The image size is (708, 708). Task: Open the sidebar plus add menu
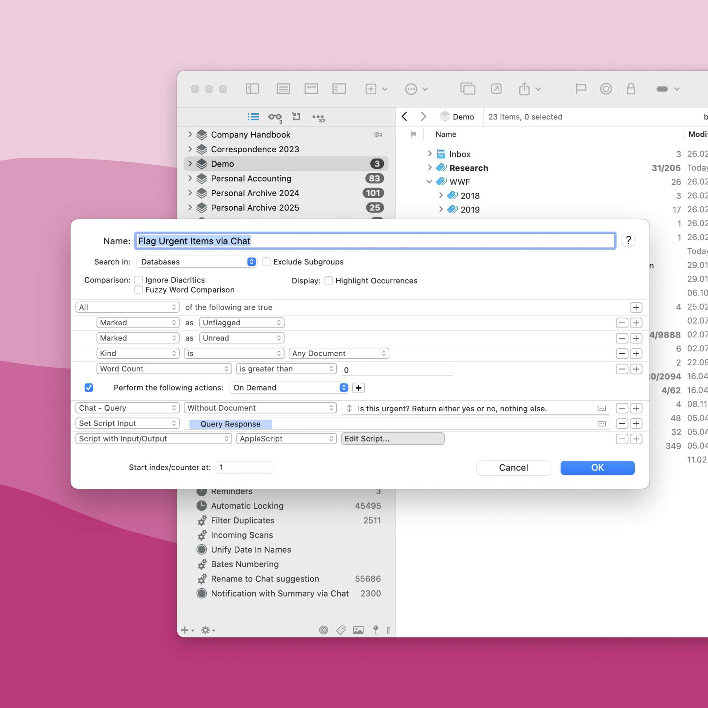coord(187,630)
